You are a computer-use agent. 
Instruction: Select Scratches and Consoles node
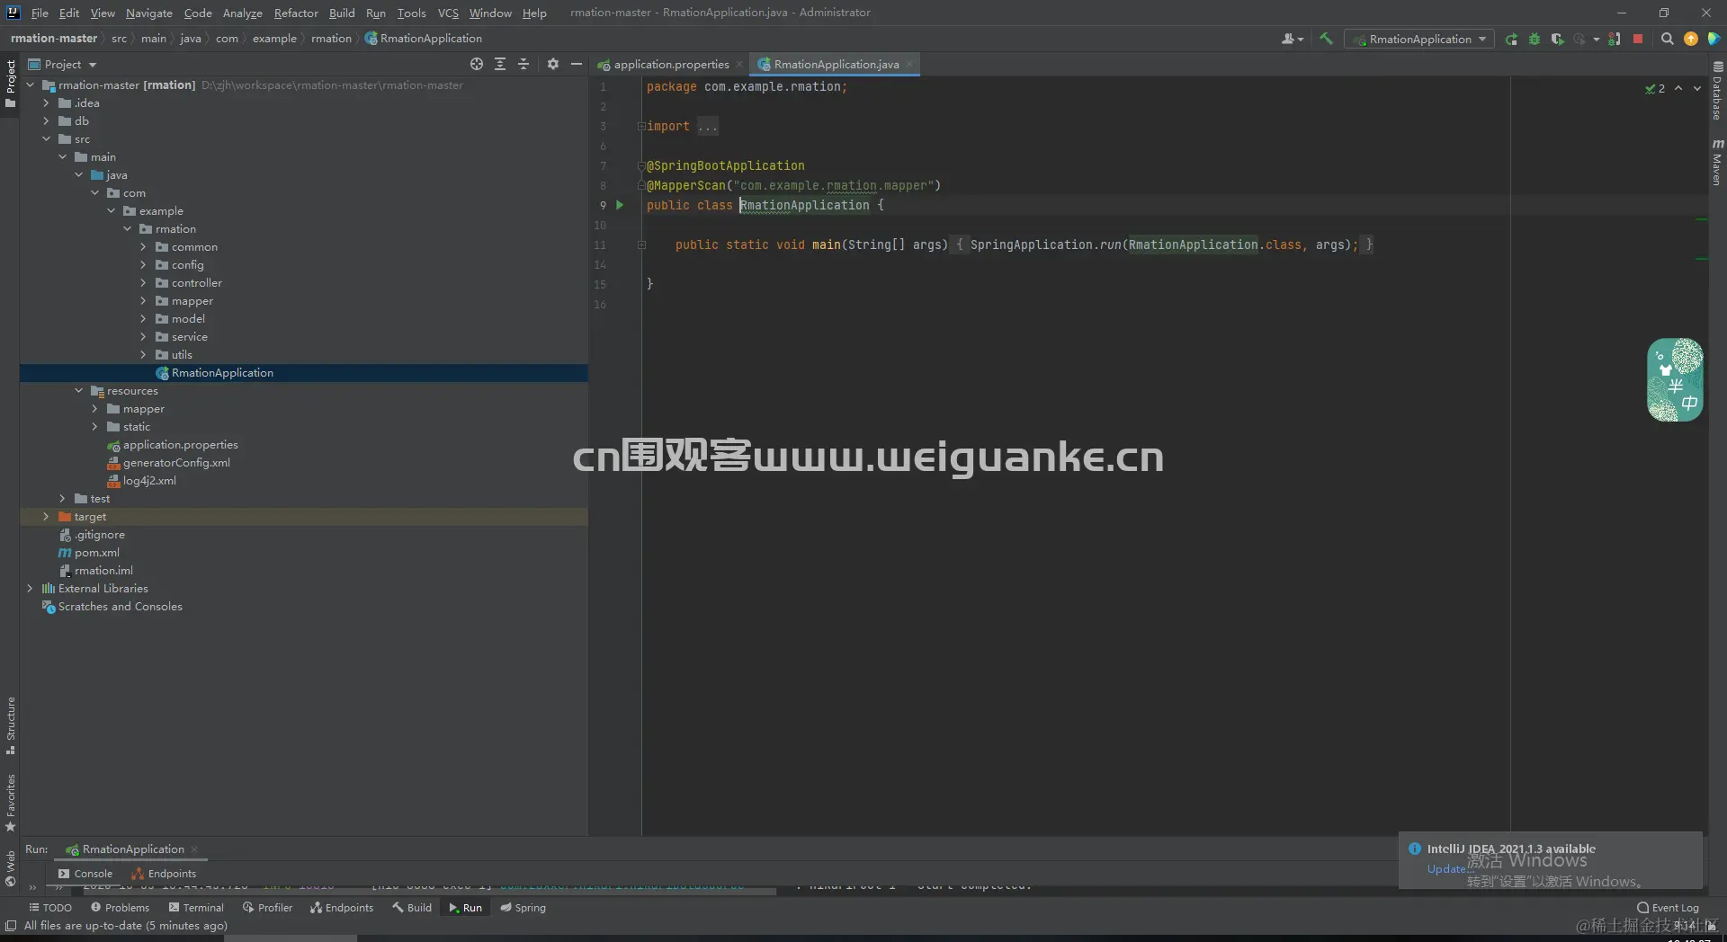[112, 607]
